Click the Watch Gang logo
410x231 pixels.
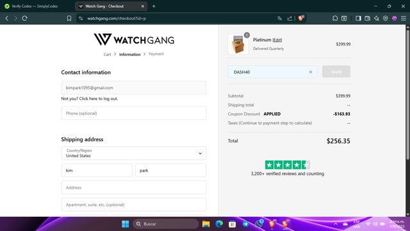tap(134, 40)
